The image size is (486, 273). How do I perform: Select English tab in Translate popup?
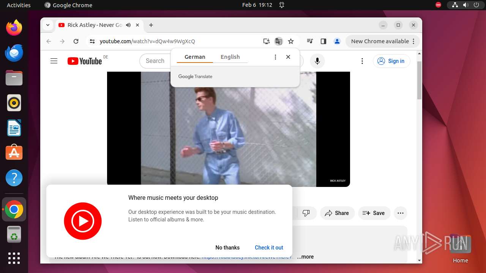230,57
